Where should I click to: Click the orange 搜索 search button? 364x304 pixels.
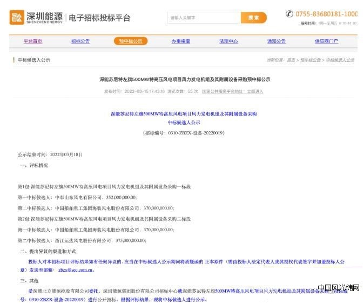[253, 18]
